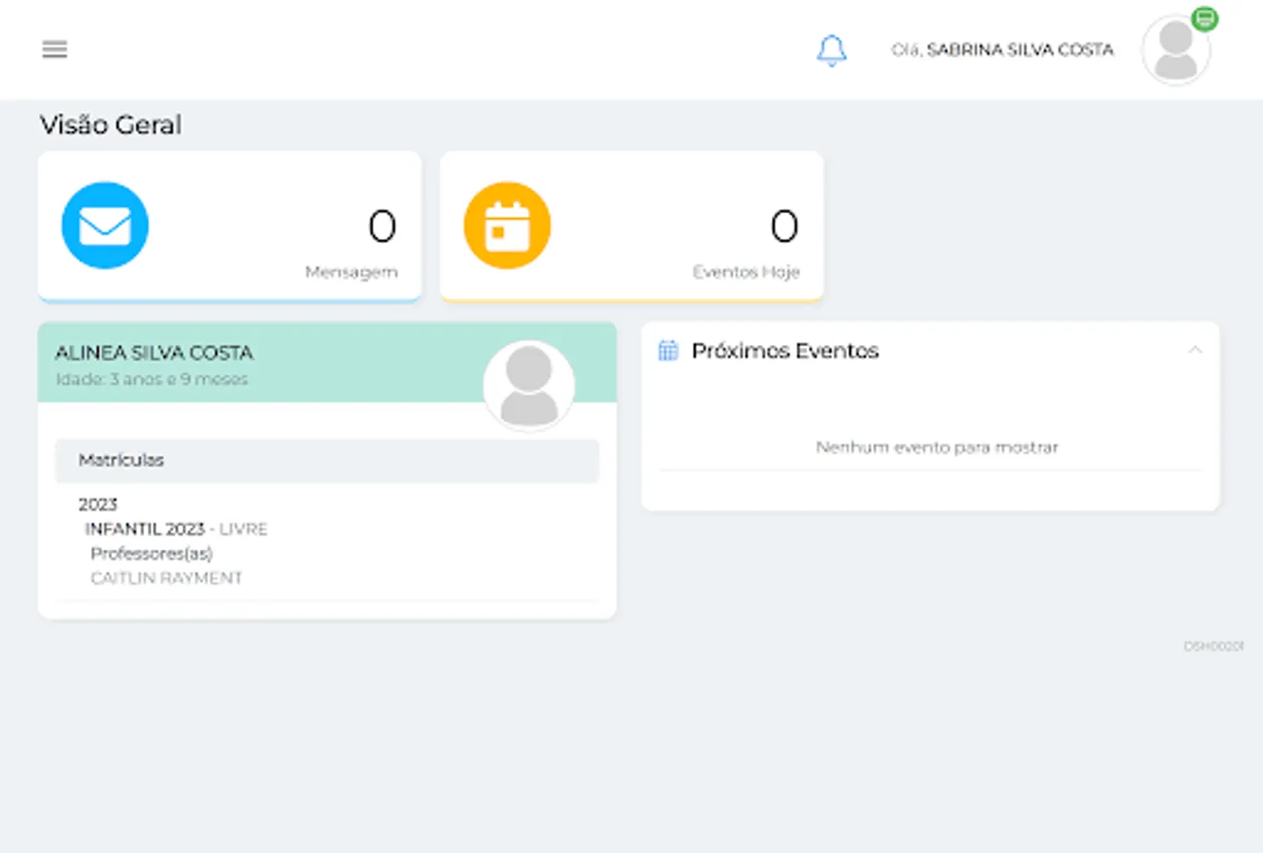Open the Eventos Hoje card
This screenshot has height=853, width=1263.
(x=631, y=227)
